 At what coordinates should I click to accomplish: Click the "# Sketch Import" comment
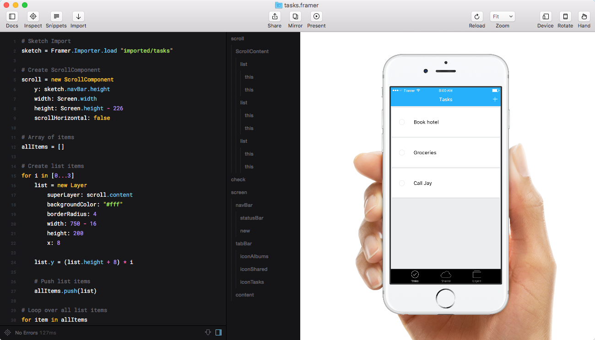point(46,41)
